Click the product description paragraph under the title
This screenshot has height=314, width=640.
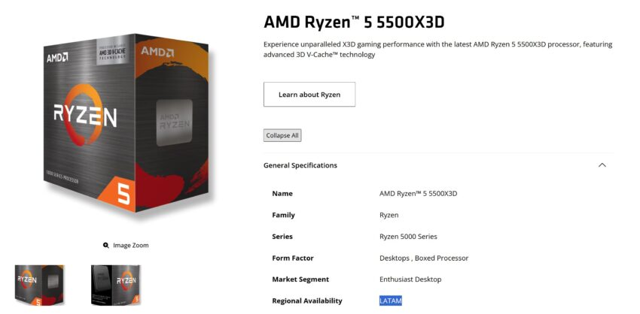(x=437, y=49)
